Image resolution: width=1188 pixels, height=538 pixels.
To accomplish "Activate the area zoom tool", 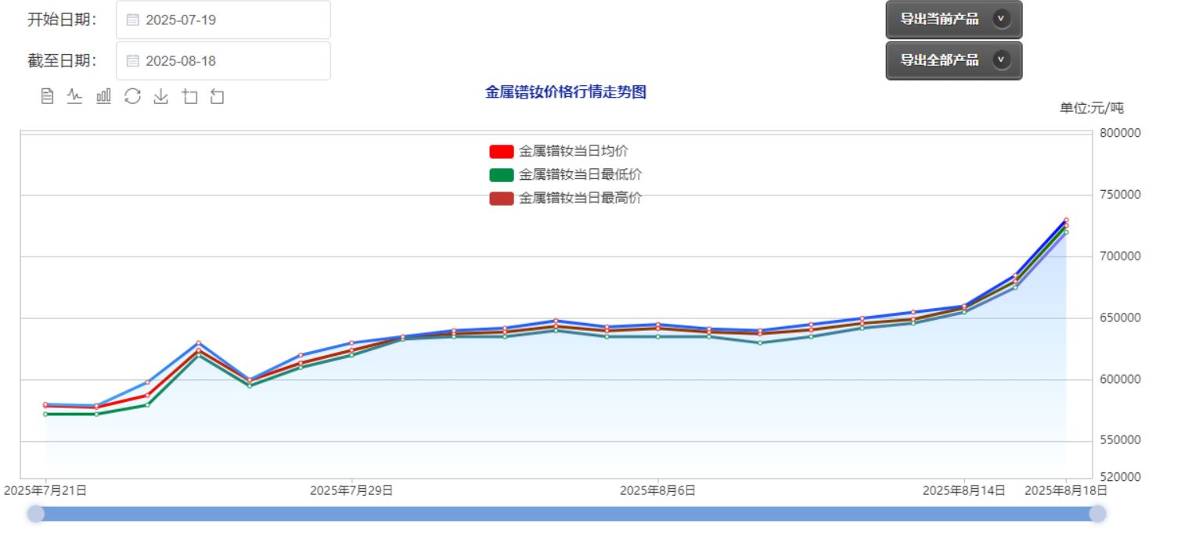I will pos(189,96).
